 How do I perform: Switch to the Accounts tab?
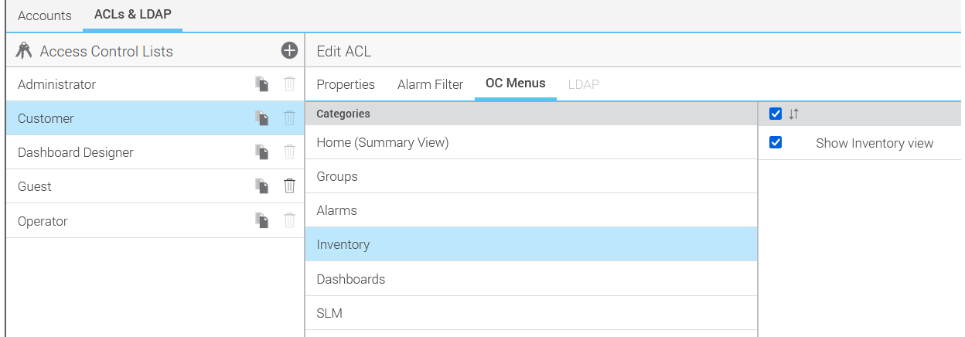pos(44,15)
